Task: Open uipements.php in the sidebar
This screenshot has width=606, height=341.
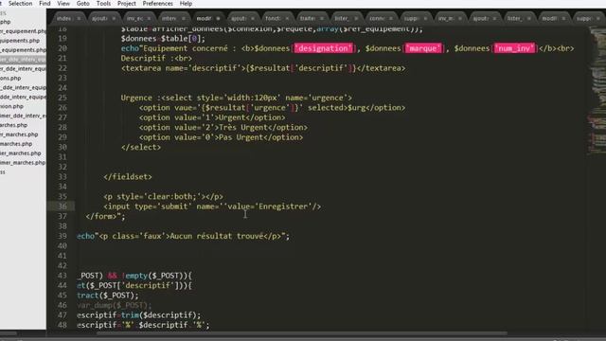Action: [x=20, y=41]
